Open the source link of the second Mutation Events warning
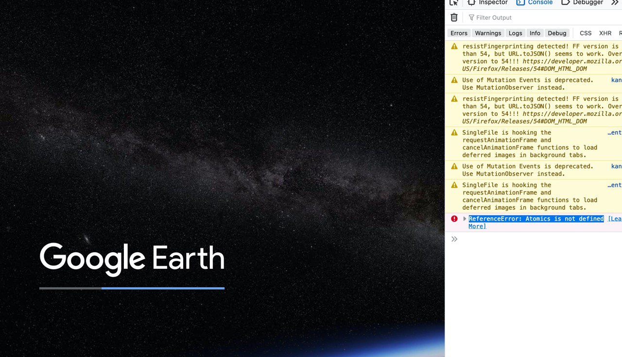 pyautogui.click(x=616, y=166)
